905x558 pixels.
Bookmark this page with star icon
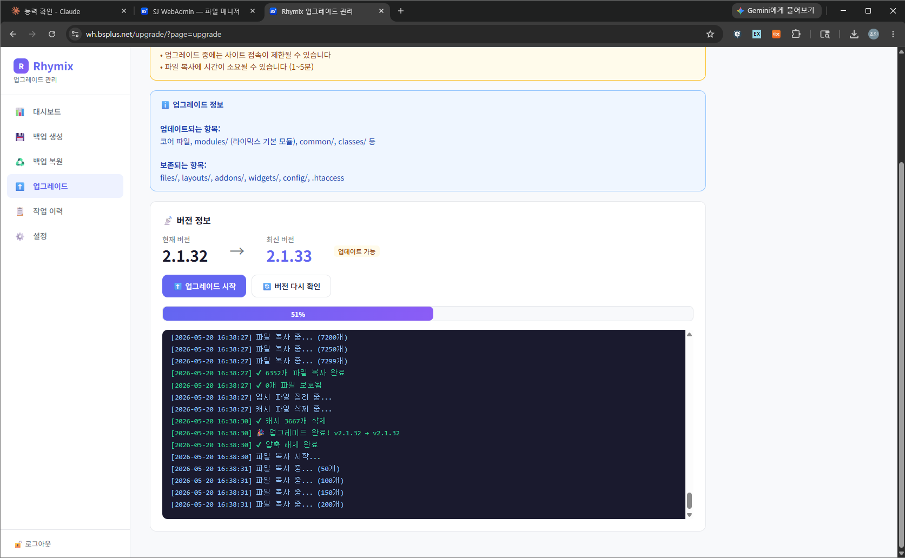click(x=710, y=34)
